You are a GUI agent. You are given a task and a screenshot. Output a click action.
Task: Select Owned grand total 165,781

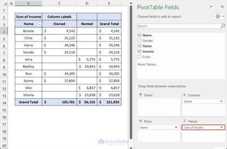(x=59, y=102)
